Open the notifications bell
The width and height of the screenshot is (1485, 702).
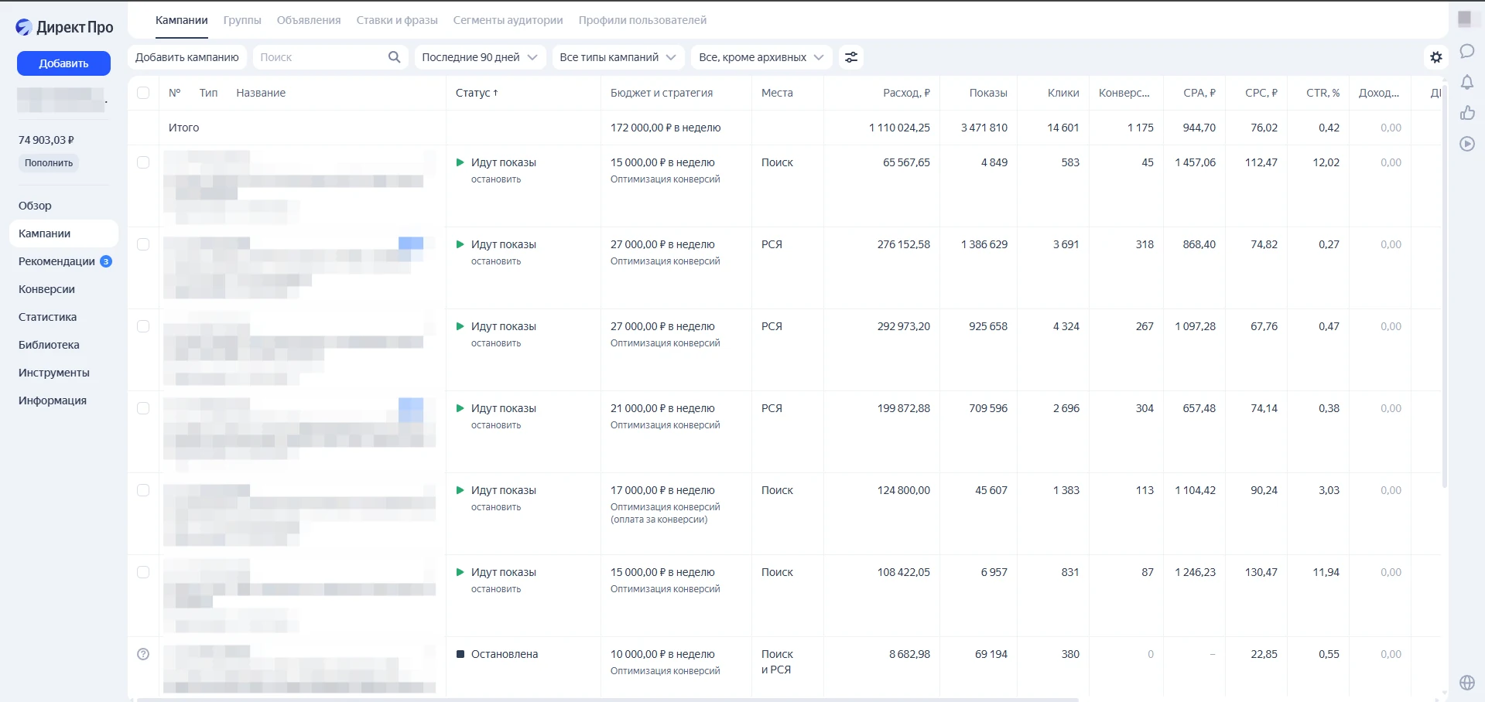[x=1466, y=82]
